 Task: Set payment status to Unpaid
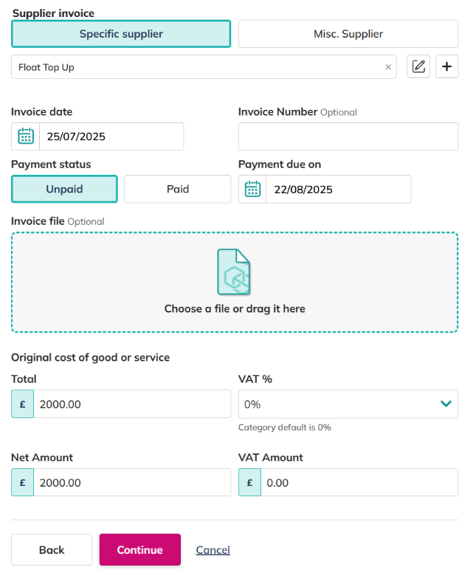pyautogui.click(x=64, y=189)
